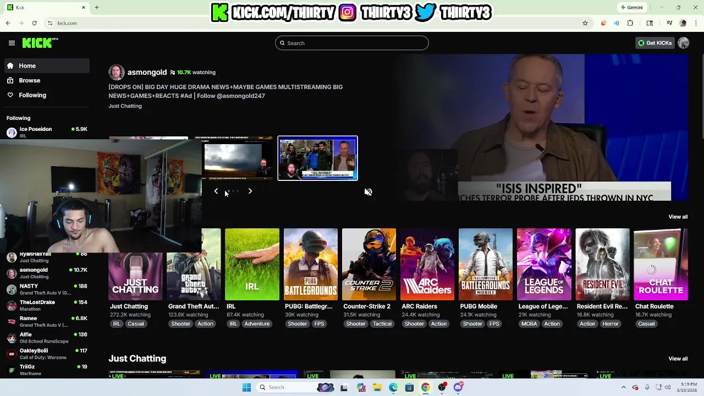Open File Explorer from taskbar

click(377, 387)
